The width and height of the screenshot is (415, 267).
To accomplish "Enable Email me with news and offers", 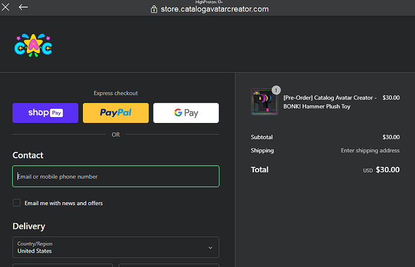I will click(17, 203).
